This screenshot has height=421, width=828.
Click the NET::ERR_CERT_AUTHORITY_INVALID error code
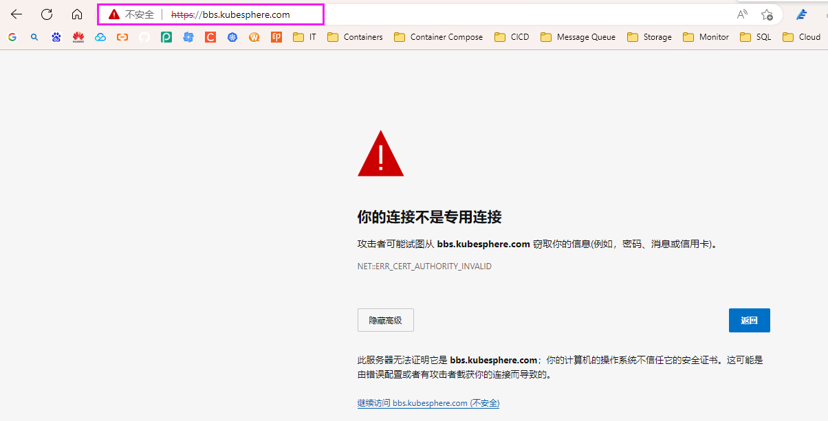pos(424,266)
